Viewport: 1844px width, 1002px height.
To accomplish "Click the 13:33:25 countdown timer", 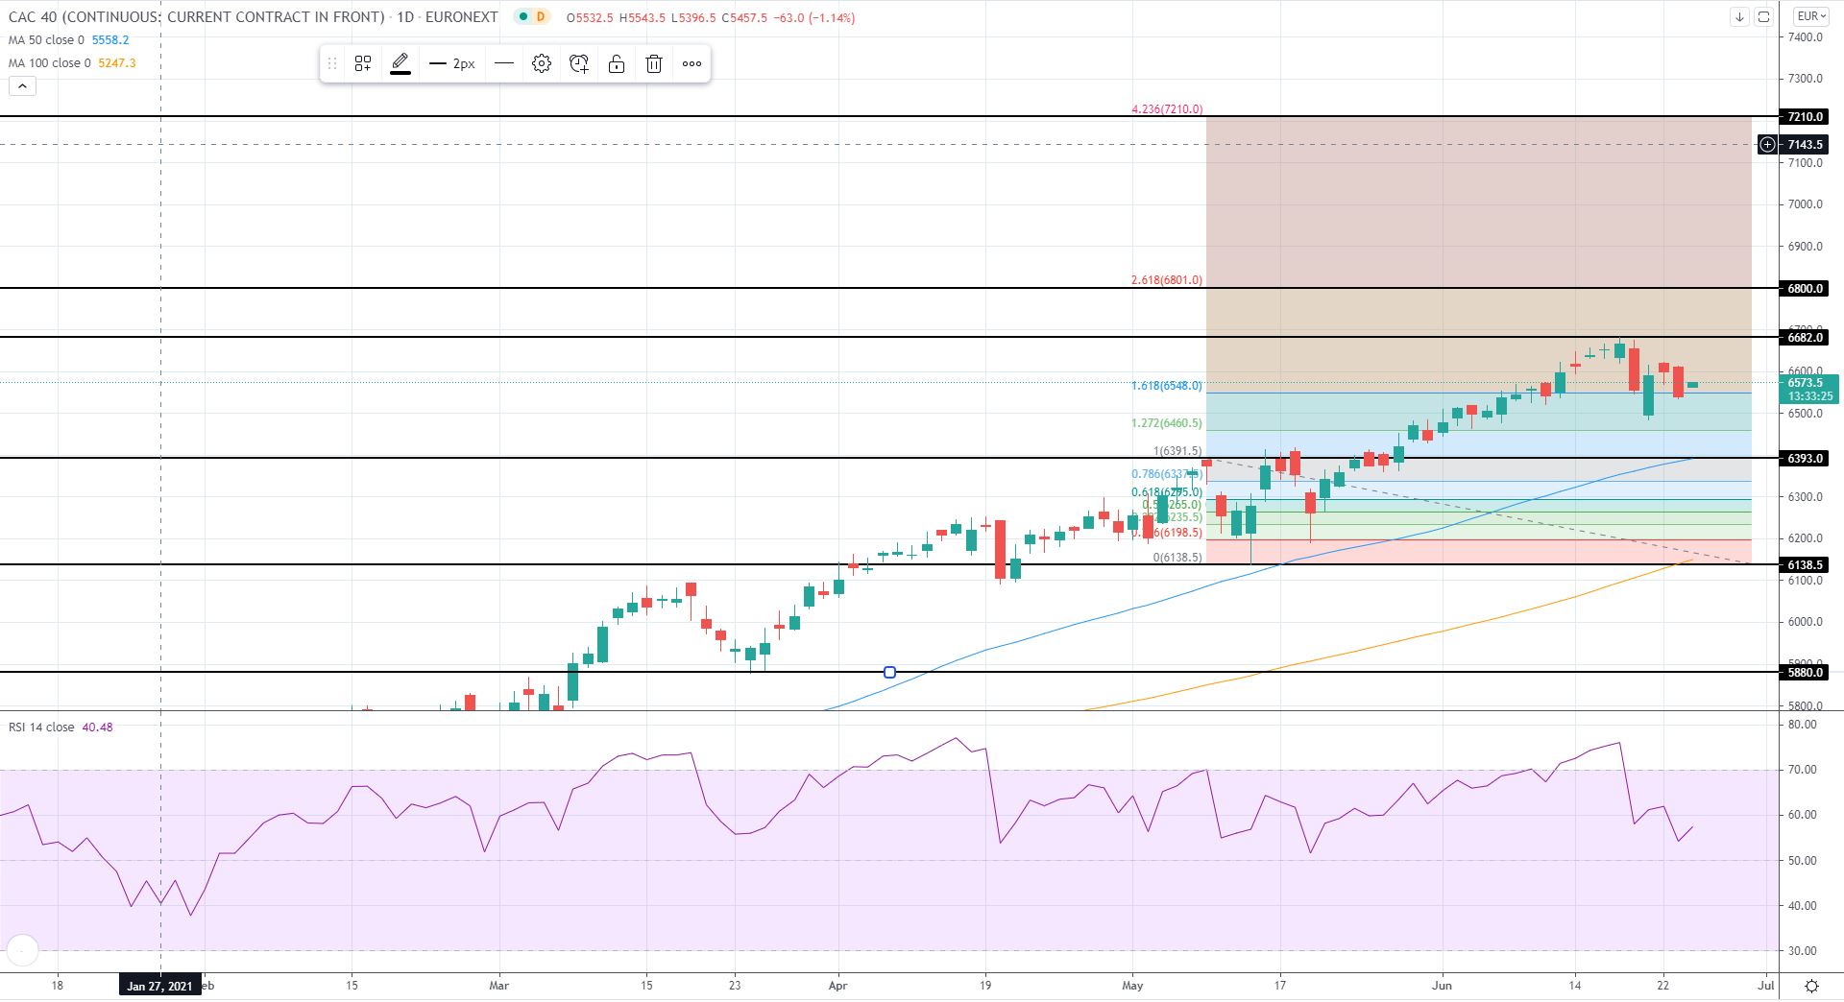I will (1809, 396).
